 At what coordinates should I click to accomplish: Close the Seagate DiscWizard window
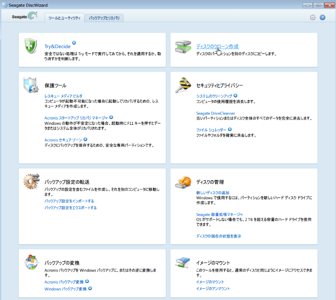pos(329,5)
